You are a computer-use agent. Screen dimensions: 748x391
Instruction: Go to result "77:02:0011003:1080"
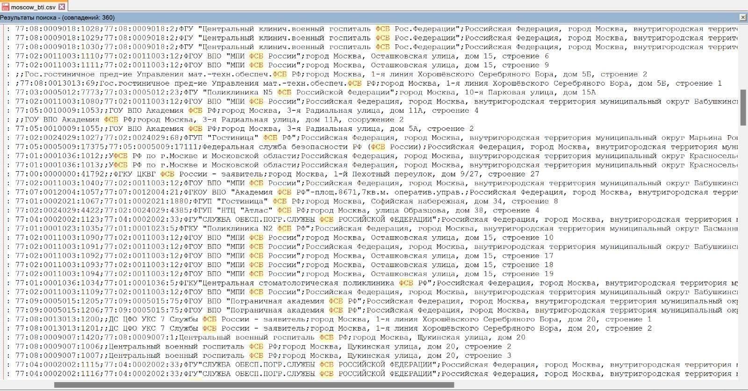click(x=372, y=101)
